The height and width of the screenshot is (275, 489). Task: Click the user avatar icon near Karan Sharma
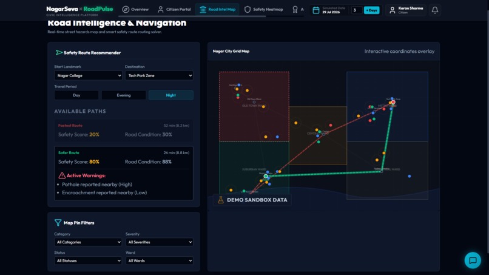pos(393,10)
